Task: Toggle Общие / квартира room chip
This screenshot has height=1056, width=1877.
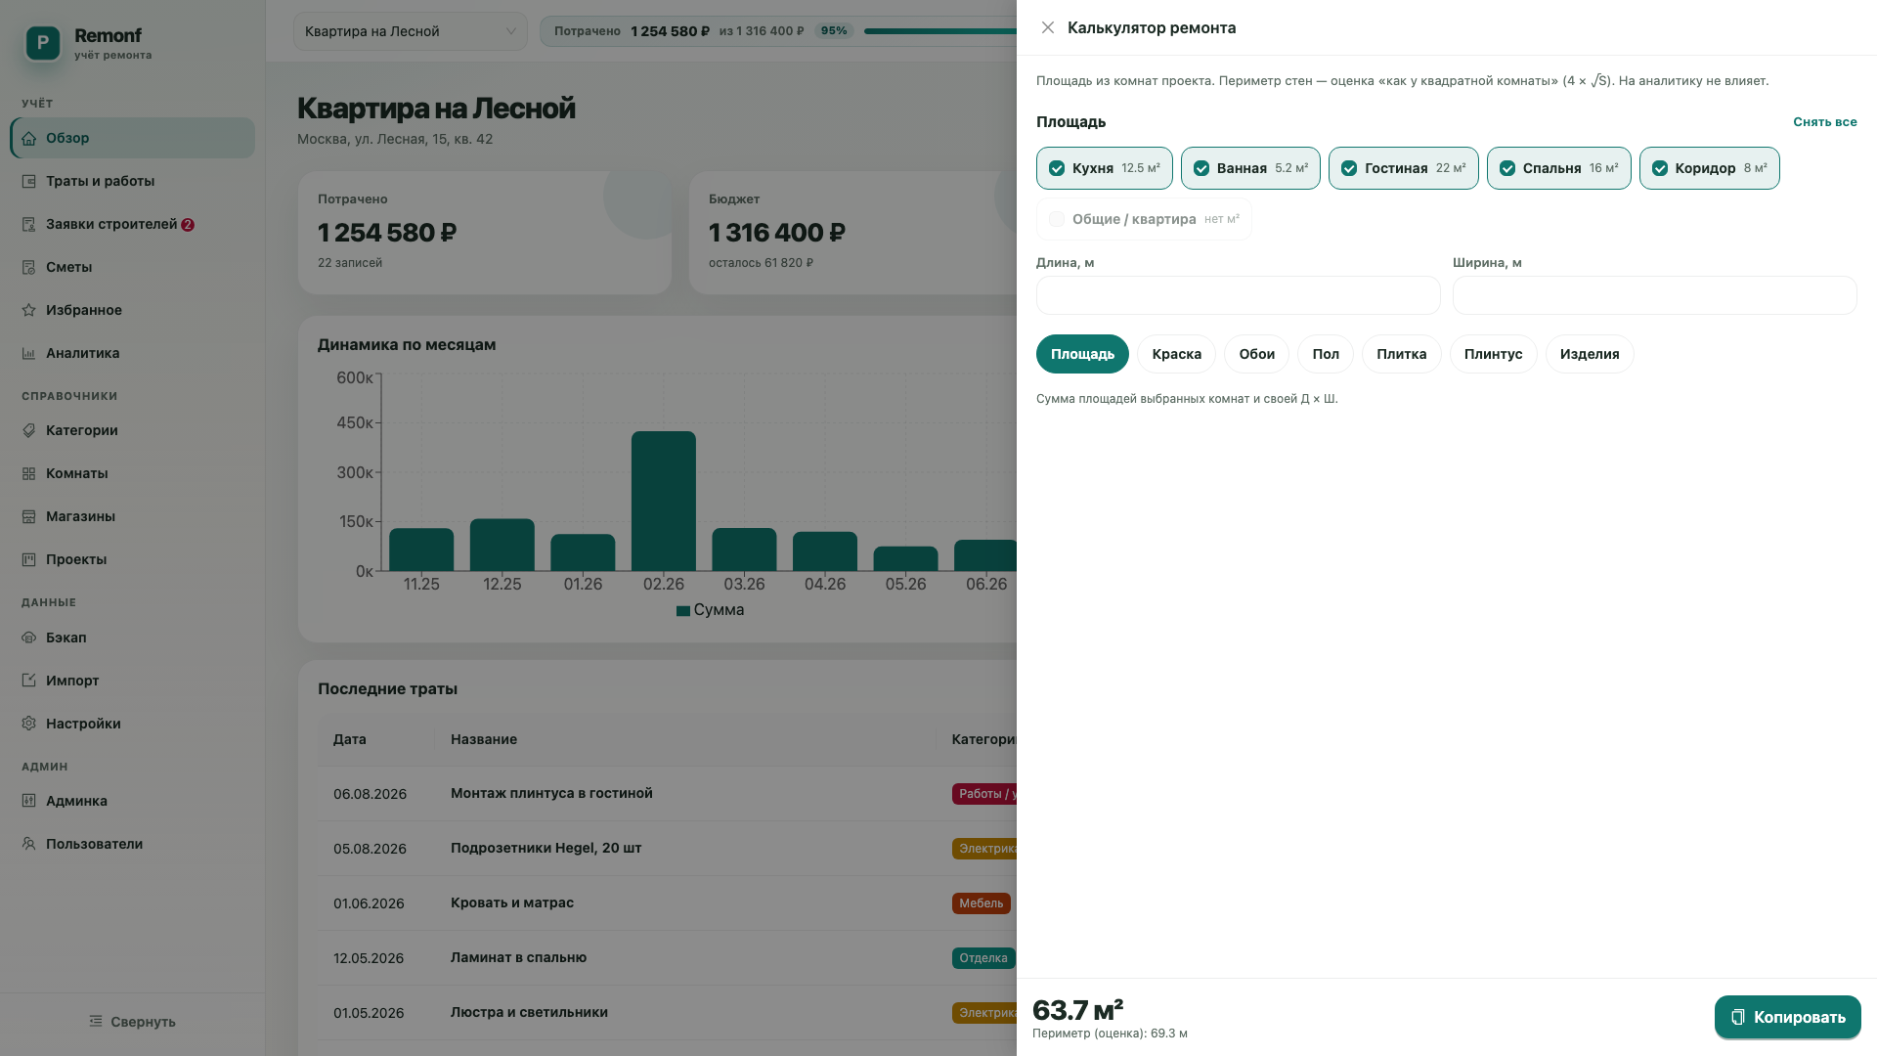Action: coord(1144,219)
